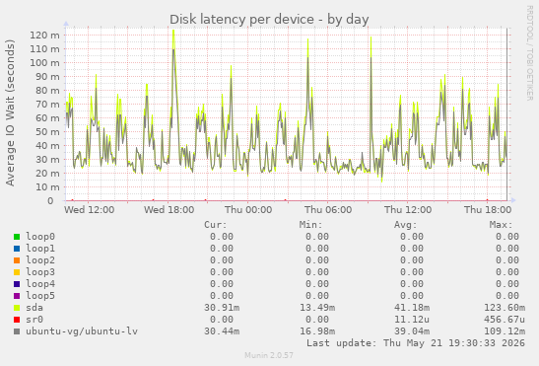Click sda minimum value 13.49m
539x366 pixels.
[317, 308]
